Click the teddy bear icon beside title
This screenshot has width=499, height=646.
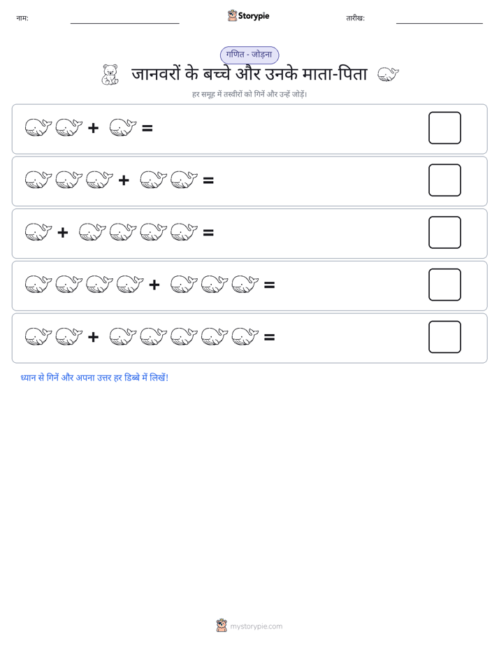click(x=110, y=75)
